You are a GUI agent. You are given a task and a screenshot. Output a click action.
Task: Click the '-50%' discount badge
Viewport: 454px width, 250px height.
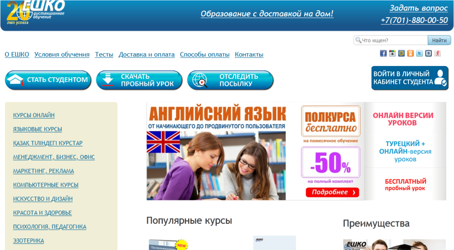tap(330, 162)
